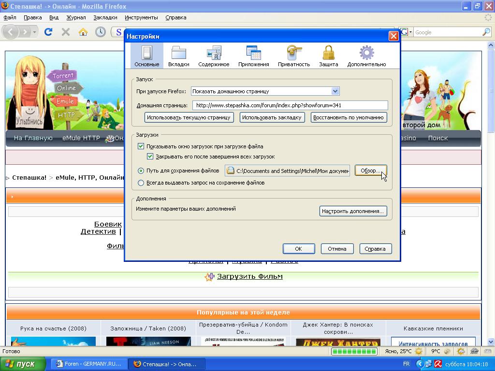
Task: Confirm settings with the OK button
Action: tap(299, 249)
